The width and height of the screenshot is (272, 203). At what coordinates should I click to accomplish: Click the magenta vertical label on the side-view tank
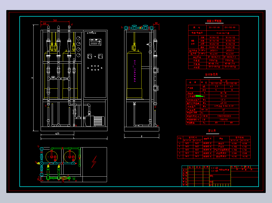click(x=135, y=71)
